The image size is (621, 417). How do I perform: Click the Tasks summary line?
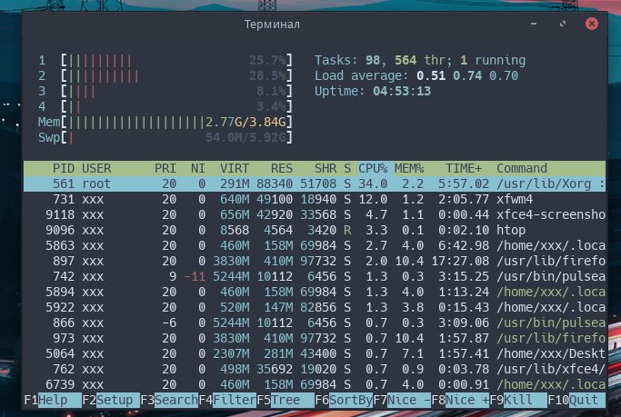(x=420, y=61)
